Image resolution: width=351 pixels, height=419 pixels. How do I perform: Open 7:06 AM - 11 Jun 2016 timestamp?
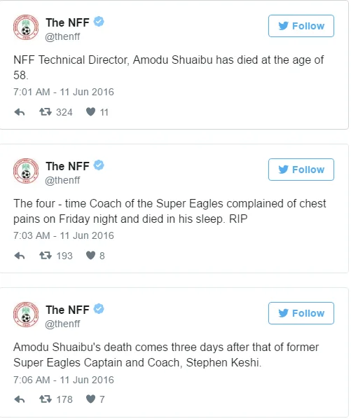click(64, 380)
